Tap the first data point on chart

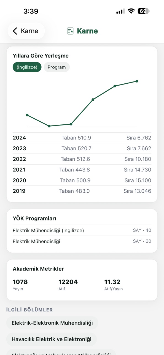[x=27, y=115]
